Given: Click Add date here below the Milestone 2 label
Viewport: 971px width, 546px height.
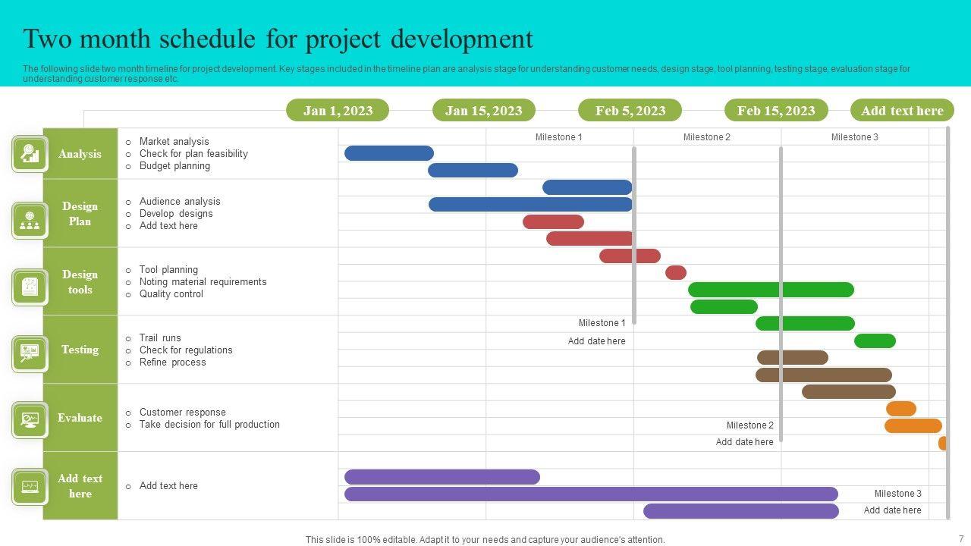Looking at the screenshot, I should tap(745, 442).
